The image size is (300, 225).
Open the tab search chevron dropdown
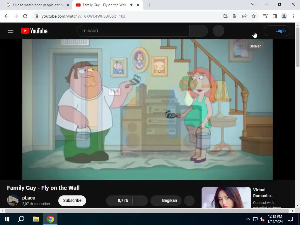(x=253, y=4)
